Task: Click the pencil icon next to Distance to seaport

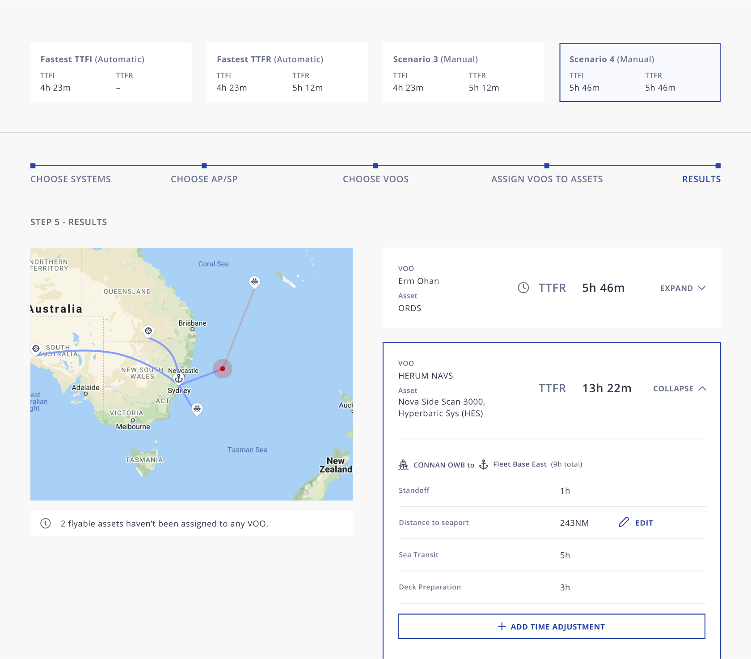Action: point(624,522)
